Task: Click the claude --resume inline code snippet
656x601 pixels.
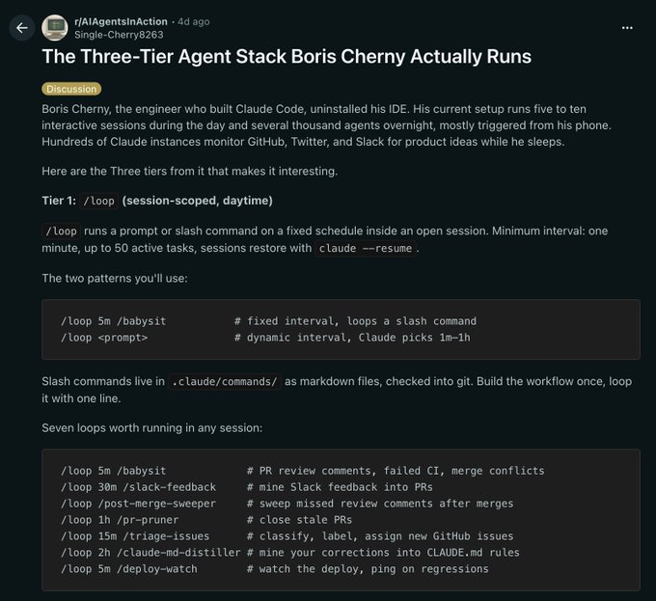Action: click(366, 249)
